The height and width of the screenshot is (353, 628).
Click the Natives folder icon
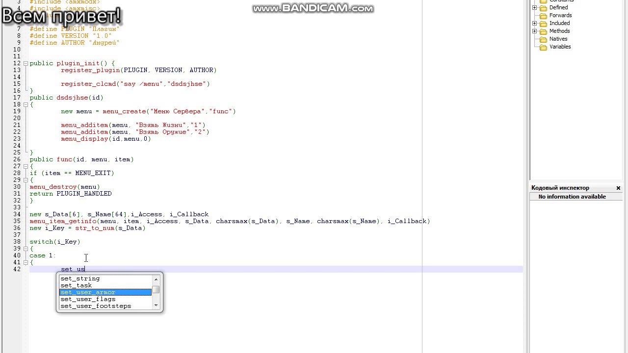543,39
